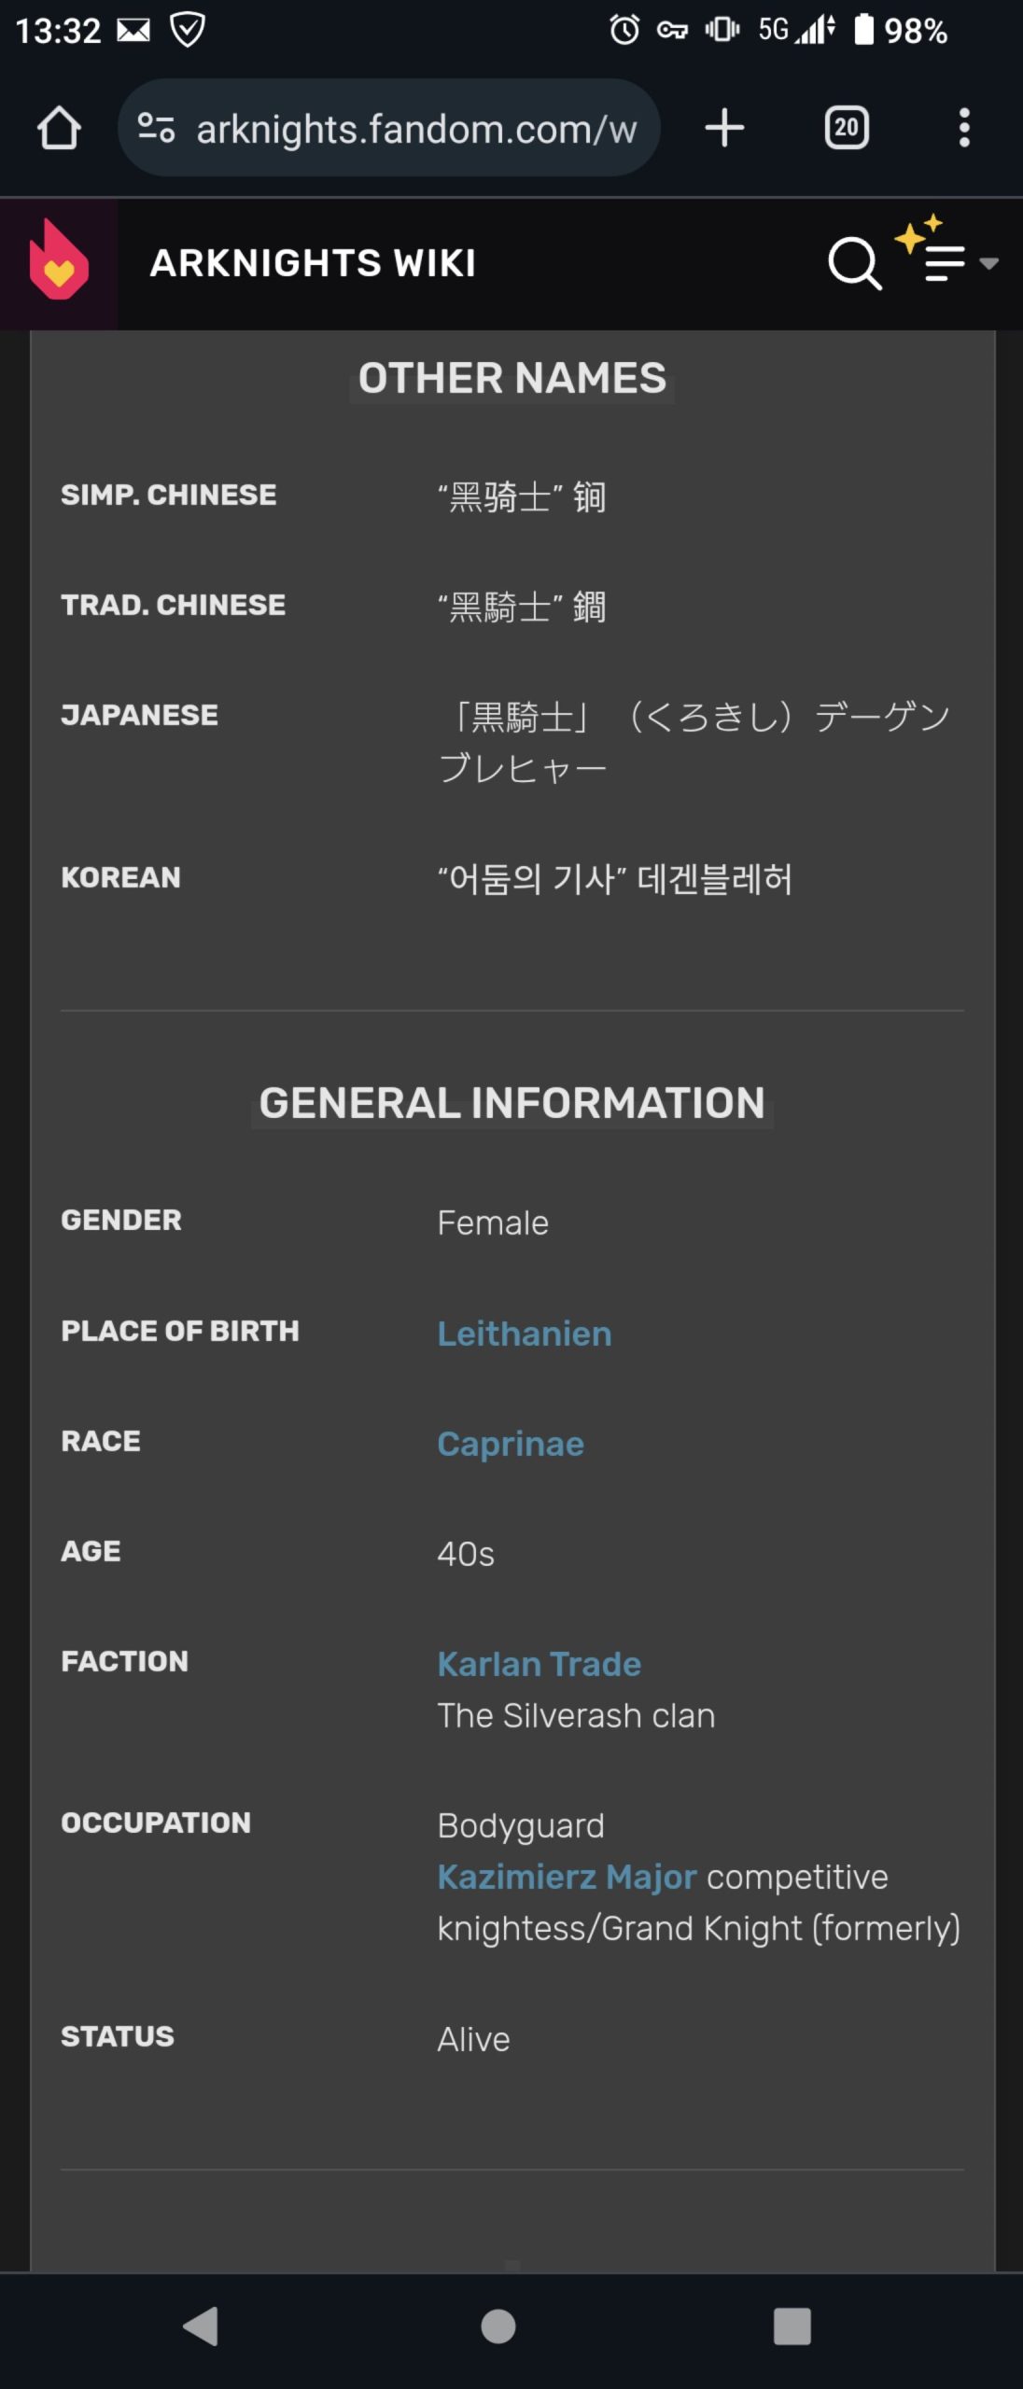
Task: Follow the Caprinae race link
Action: [511, 1444]
